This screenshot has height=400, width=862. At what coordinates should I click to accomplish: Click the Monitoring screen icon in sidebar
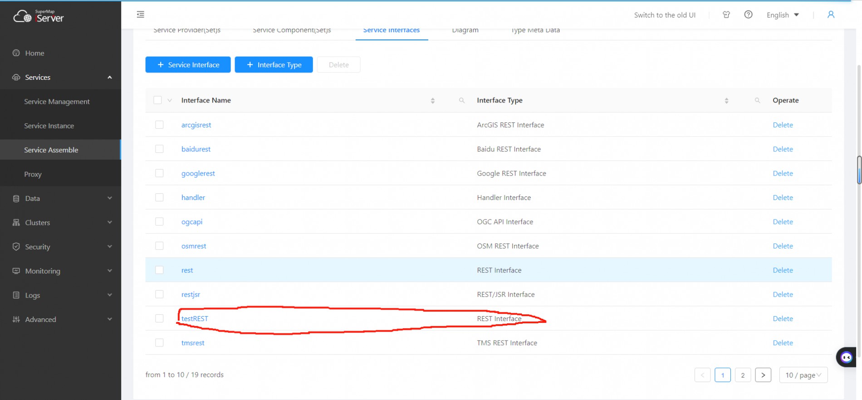pyautogui.click(x=16, y=271)
